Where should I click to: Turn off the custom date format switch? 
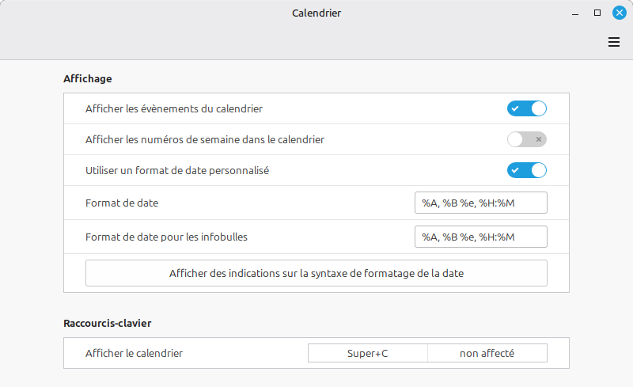pos(527,170)
